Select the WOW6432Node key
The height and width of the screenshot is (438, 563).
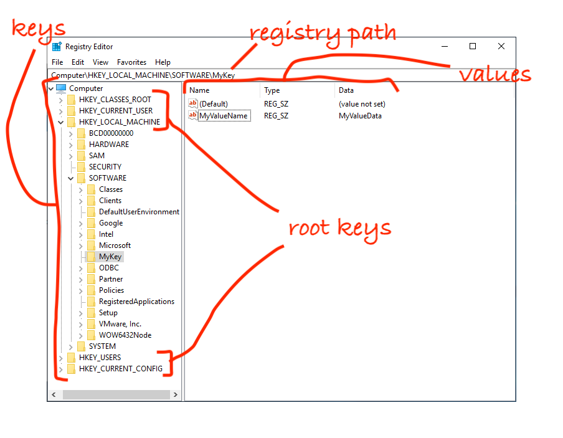click(125, 335)
